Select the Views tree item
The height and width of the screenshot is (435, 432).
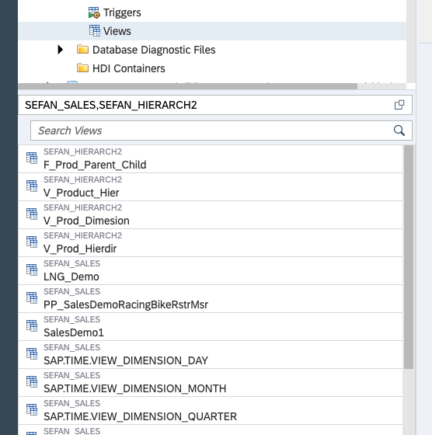(212, 31)
